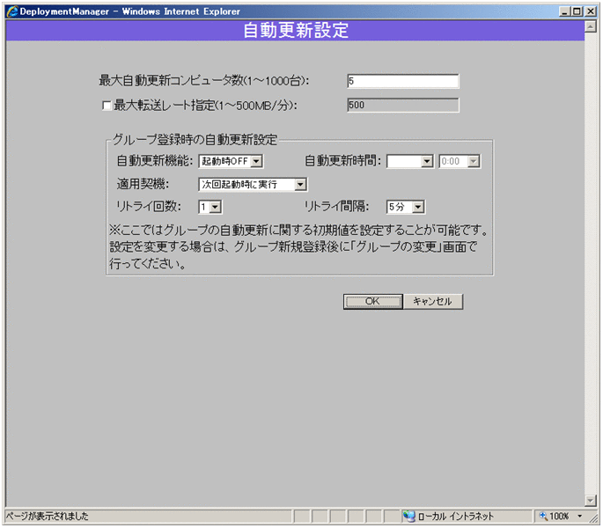Click the 100% zoom magnifier icon
Viewport: 603px width, 528px height.
click(x=543, y=516)
